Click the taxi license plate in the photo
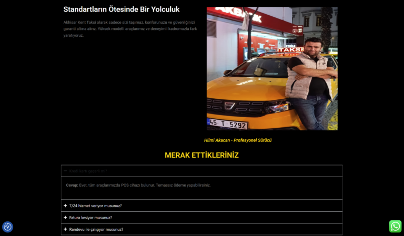The width and height of the screenshot is (404, 236). [227, 124]
